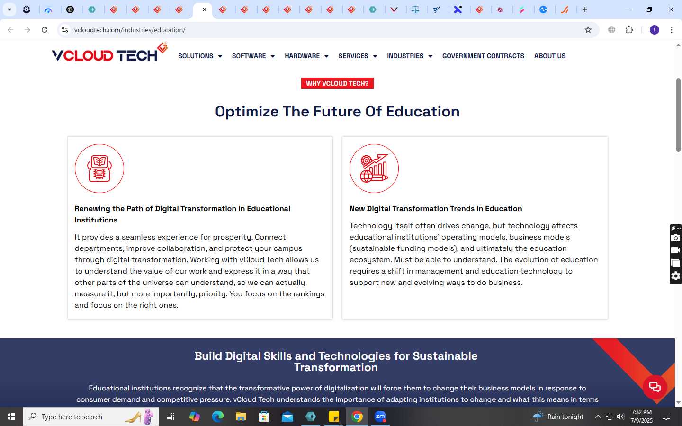Click the Rain tonight weather widget
Image resolution: width=682 pixels, height=426 pixels.
point(558,417)
